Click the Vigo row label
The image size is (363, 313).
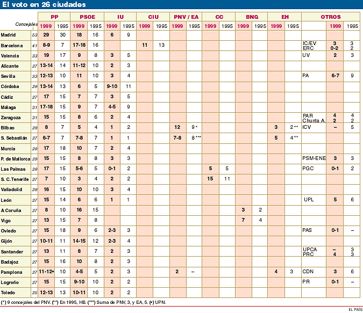tap(5, 221)
